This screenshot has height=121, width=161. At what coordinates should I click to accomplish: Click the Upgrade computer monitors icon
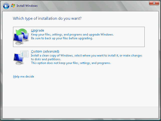(21, 37)
